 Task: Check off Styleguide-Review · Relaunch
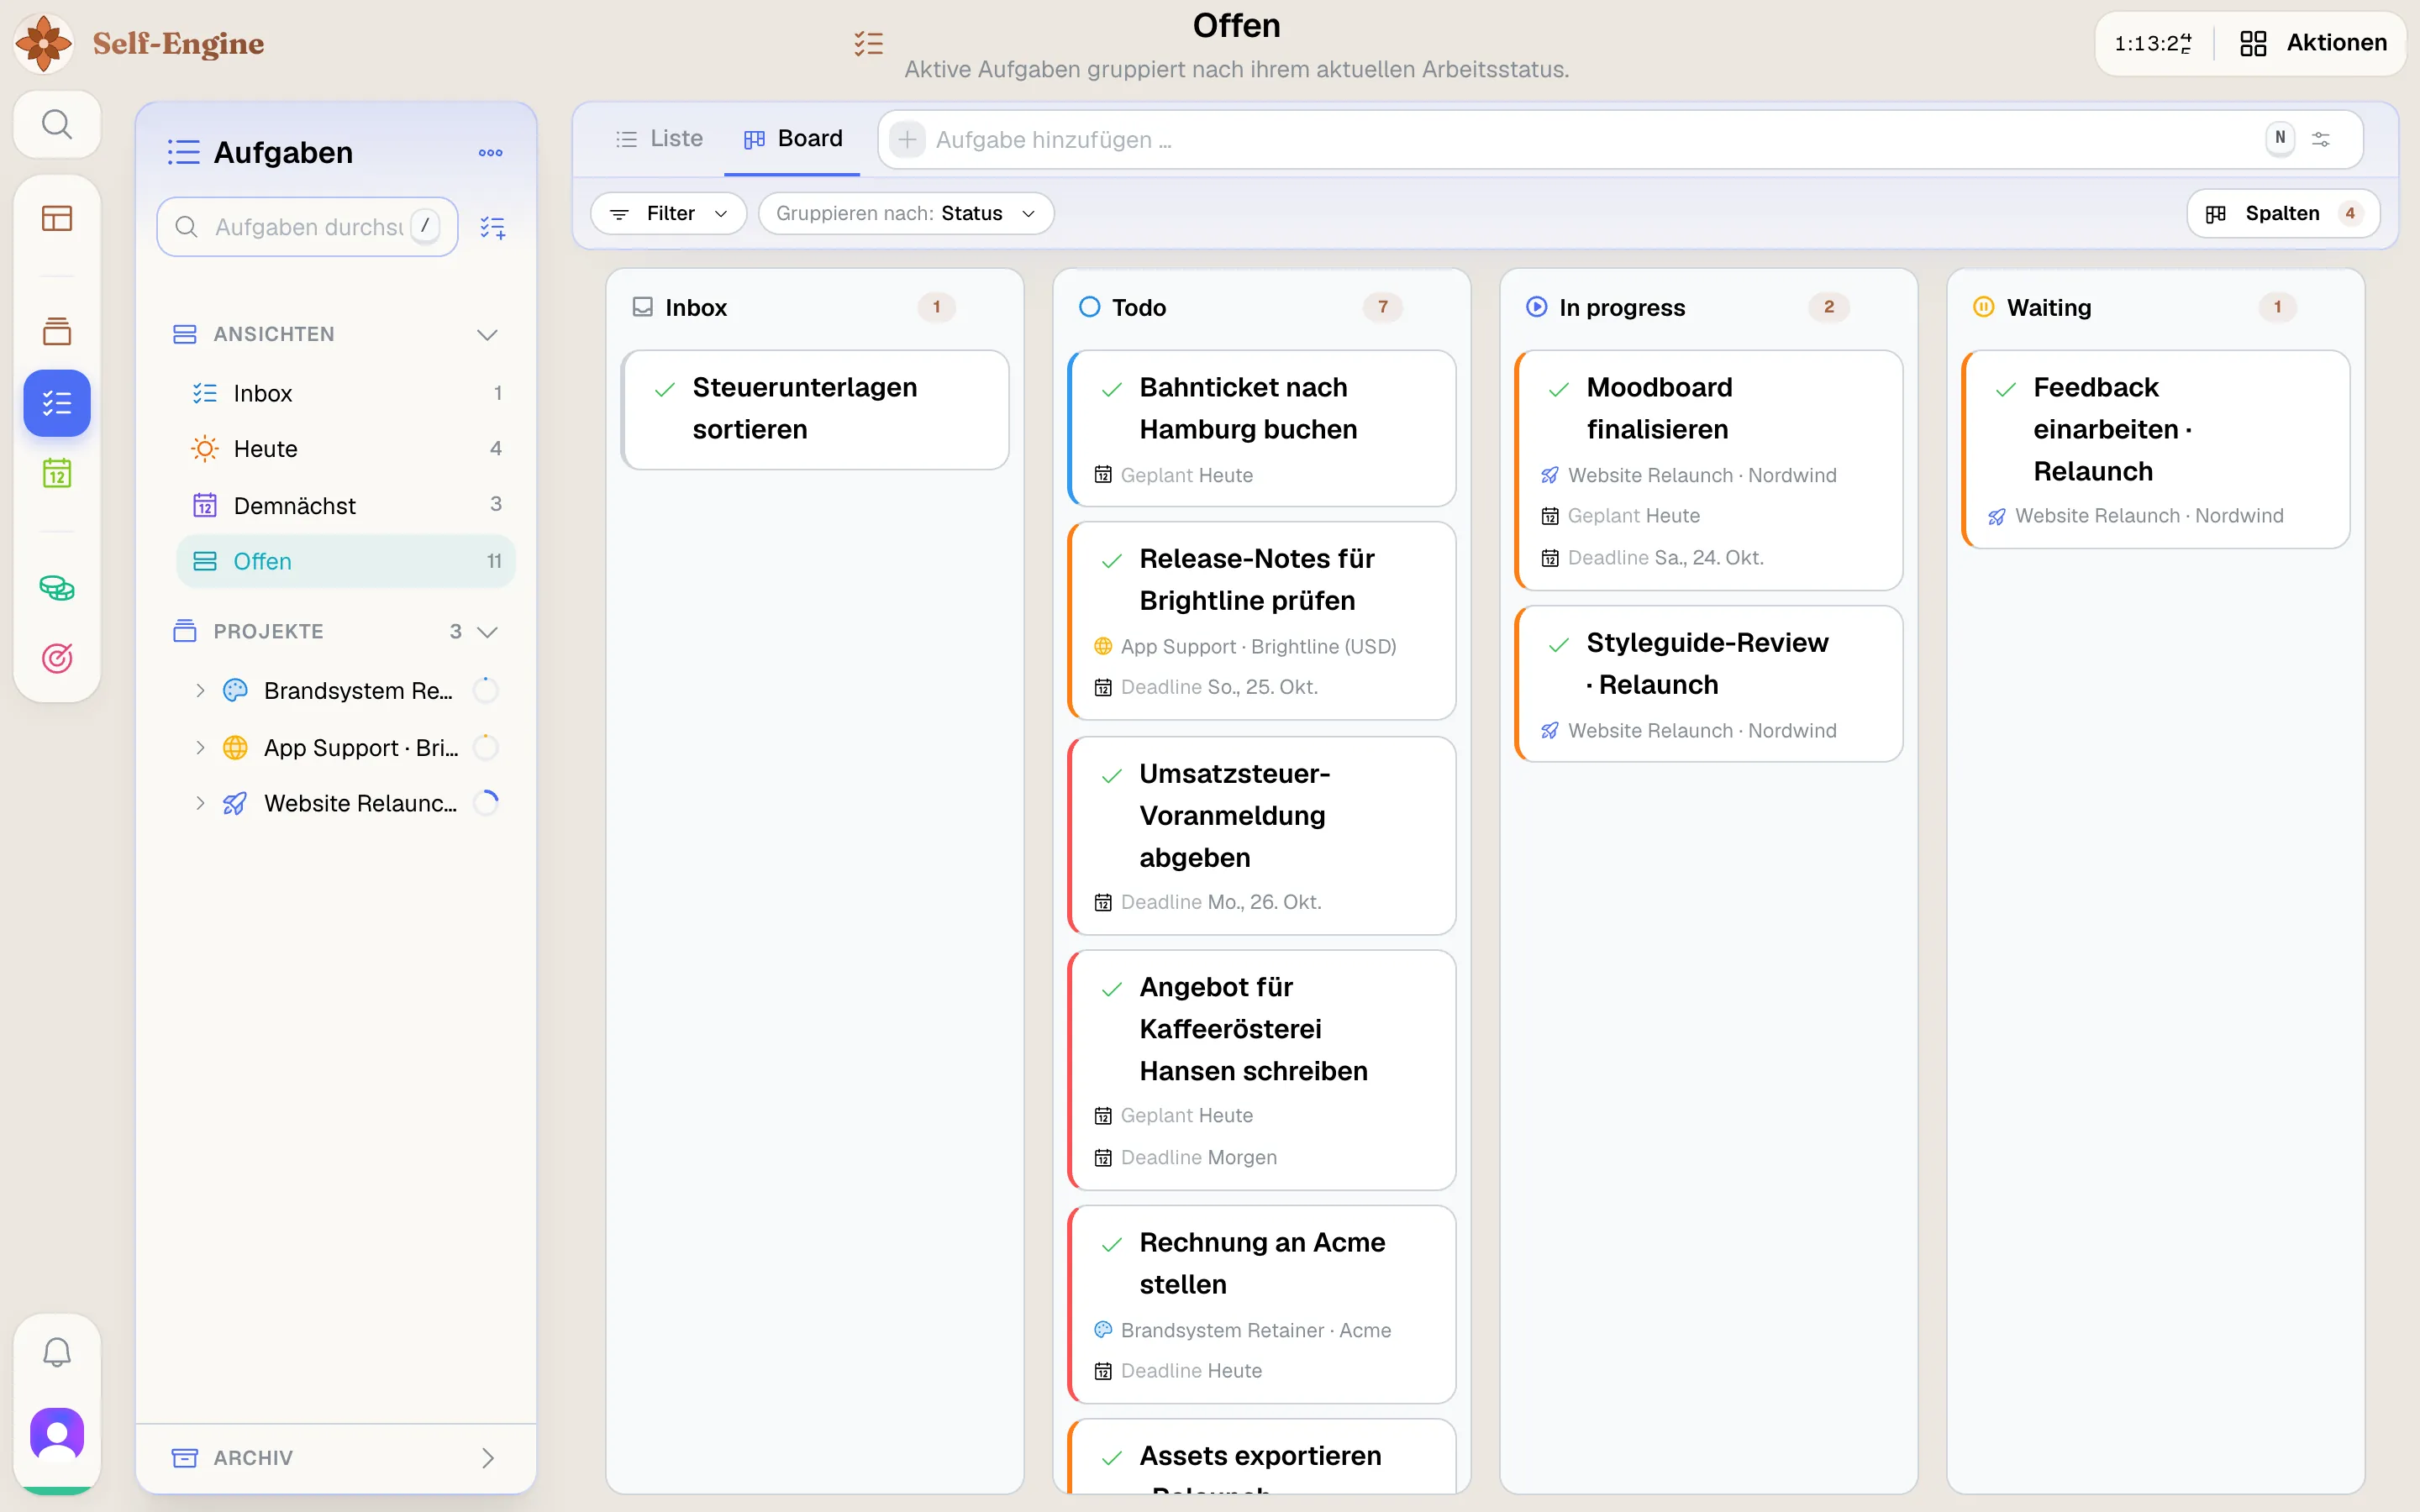pyautogui.click(x=1558, y=645)
